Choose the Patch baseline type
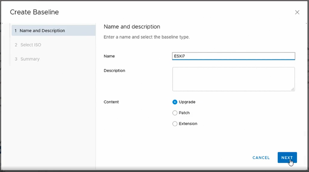 pos(175,113)
